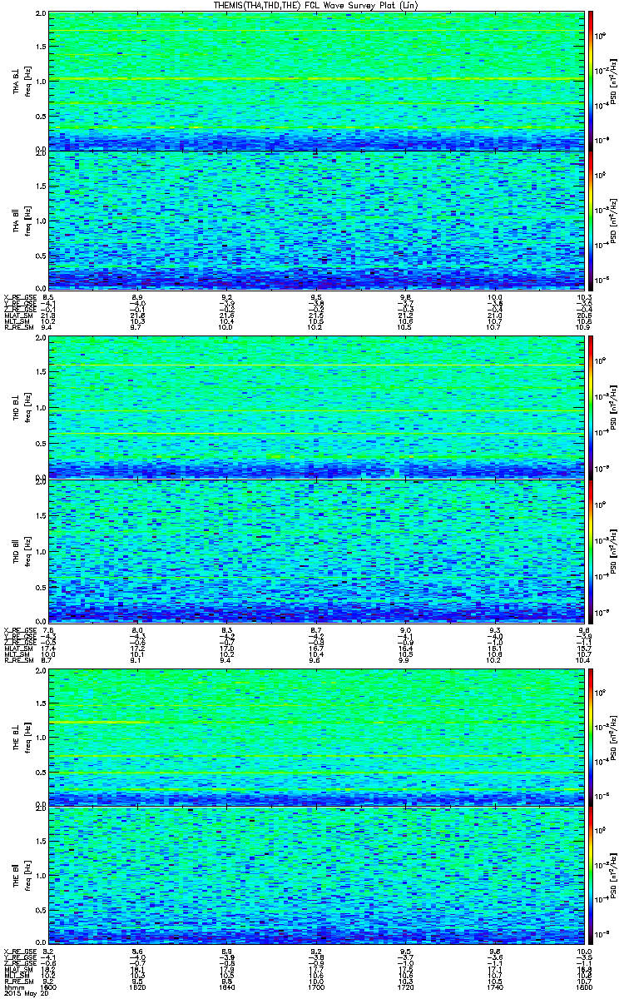Click the PSD color bar beside THA BII
This screenshot has height=999, width=624.
point(591,219)
